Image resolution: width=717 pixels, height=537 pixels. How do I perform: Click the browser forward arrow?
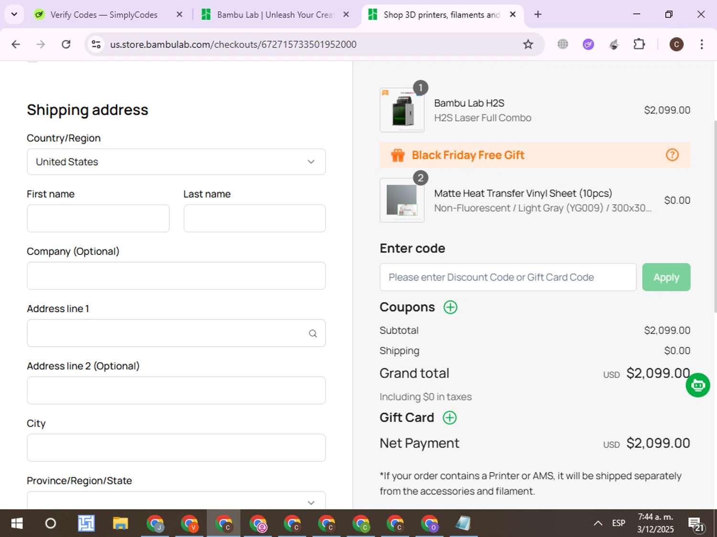[41, 44]
